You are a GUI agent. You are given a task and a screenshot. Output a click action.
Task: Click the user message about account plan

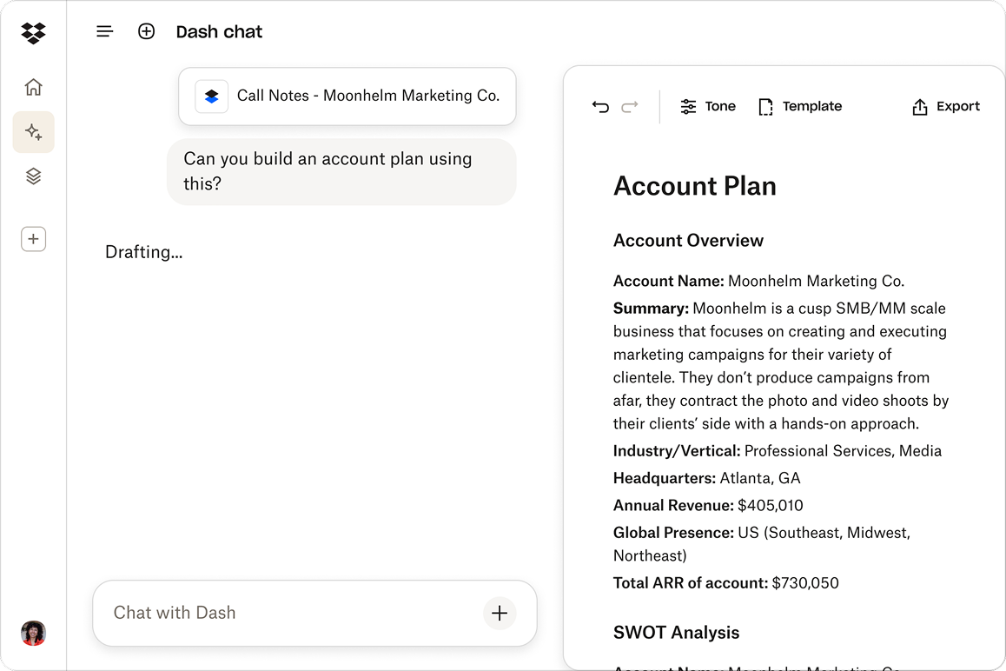coord(341,171)
